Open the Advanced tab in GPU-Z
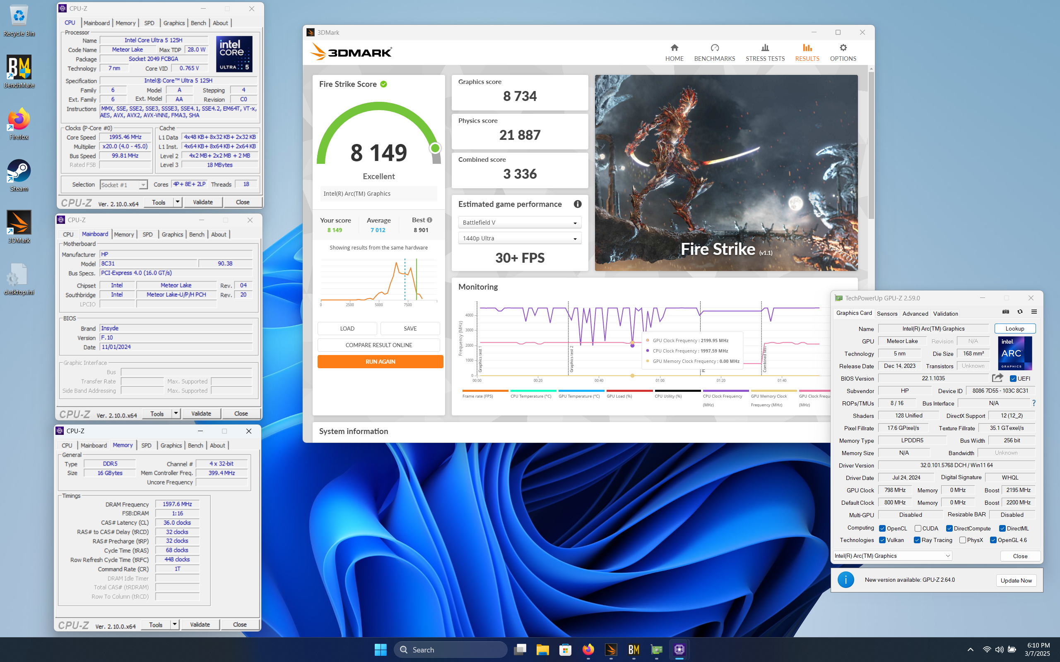 tap(915, 314)
